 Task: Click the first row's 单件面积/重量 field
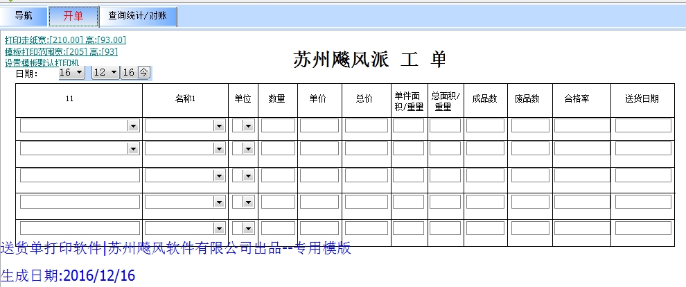tap(409, 125)
